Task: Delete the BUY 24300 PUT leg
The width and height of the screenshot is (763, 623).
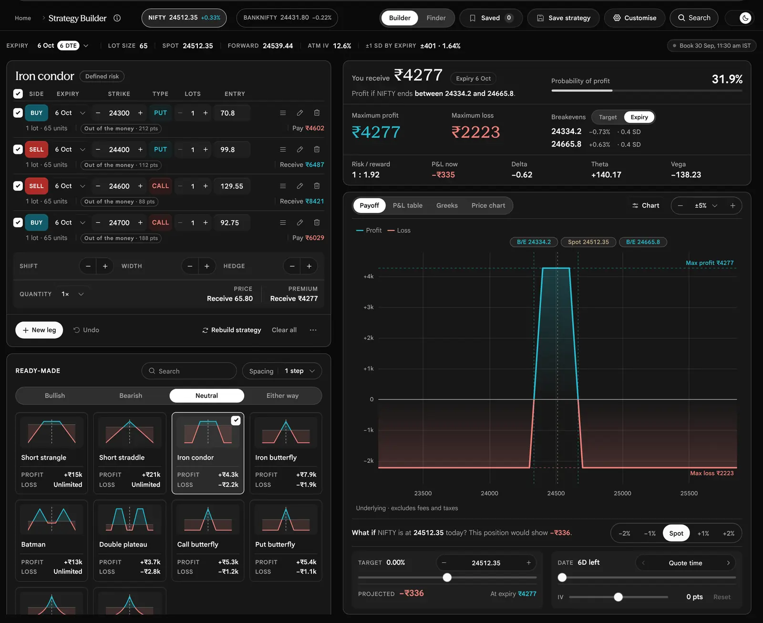Action: coord(317,113)
